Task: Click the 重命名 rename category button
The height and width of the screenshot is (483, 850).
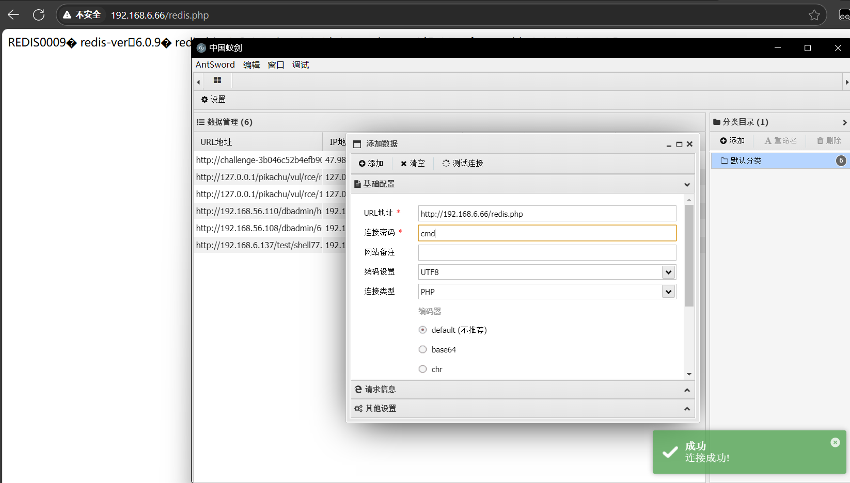Action: [781, 140]
